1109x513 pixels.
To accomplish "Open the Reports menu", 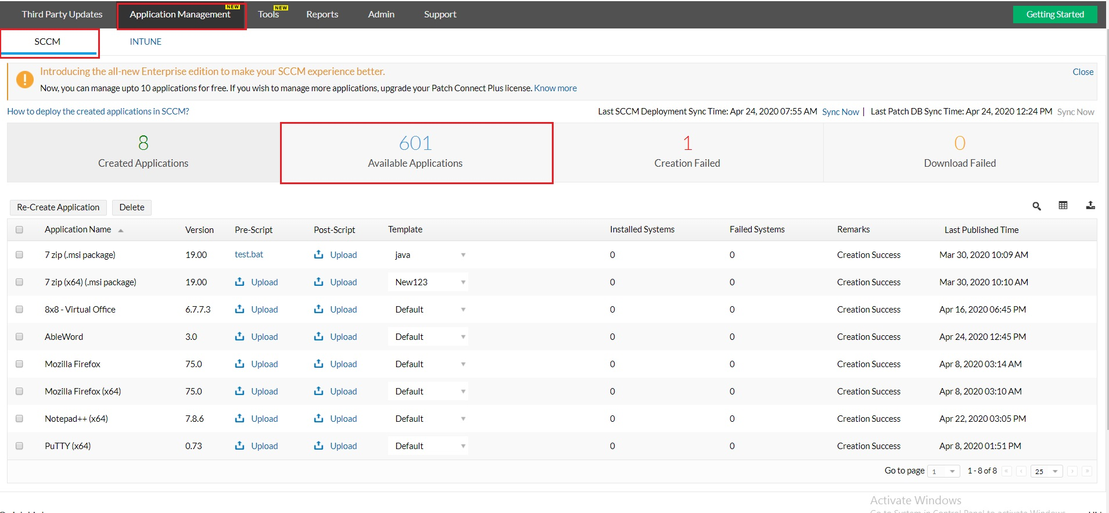I will click(x=322, y=14).
